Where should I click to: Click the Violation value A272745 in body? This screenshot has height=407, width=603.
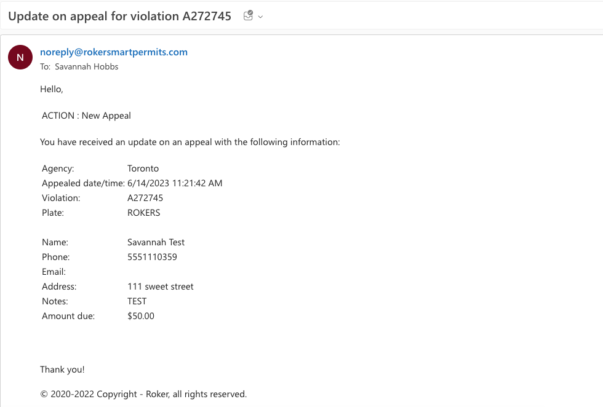145,198
